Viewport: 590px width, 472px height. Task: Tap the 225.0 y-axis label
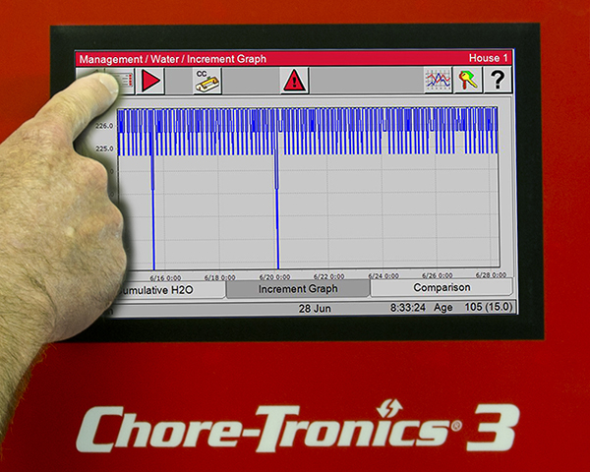(104, 149)
